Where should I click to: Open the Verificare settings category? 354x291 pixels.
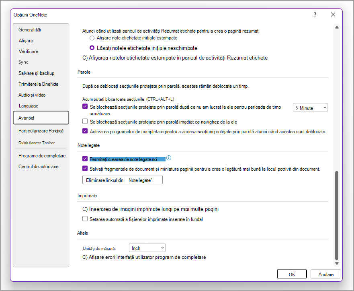tap(29, 52)
